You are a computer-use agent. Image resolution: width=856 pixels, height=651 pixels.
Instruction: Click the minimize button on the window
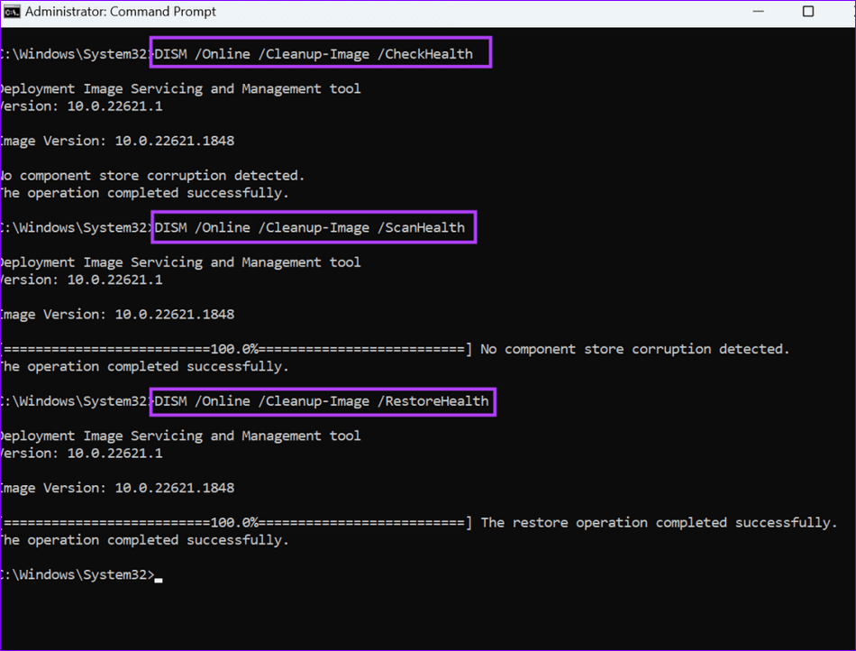[x=760, y=12]
